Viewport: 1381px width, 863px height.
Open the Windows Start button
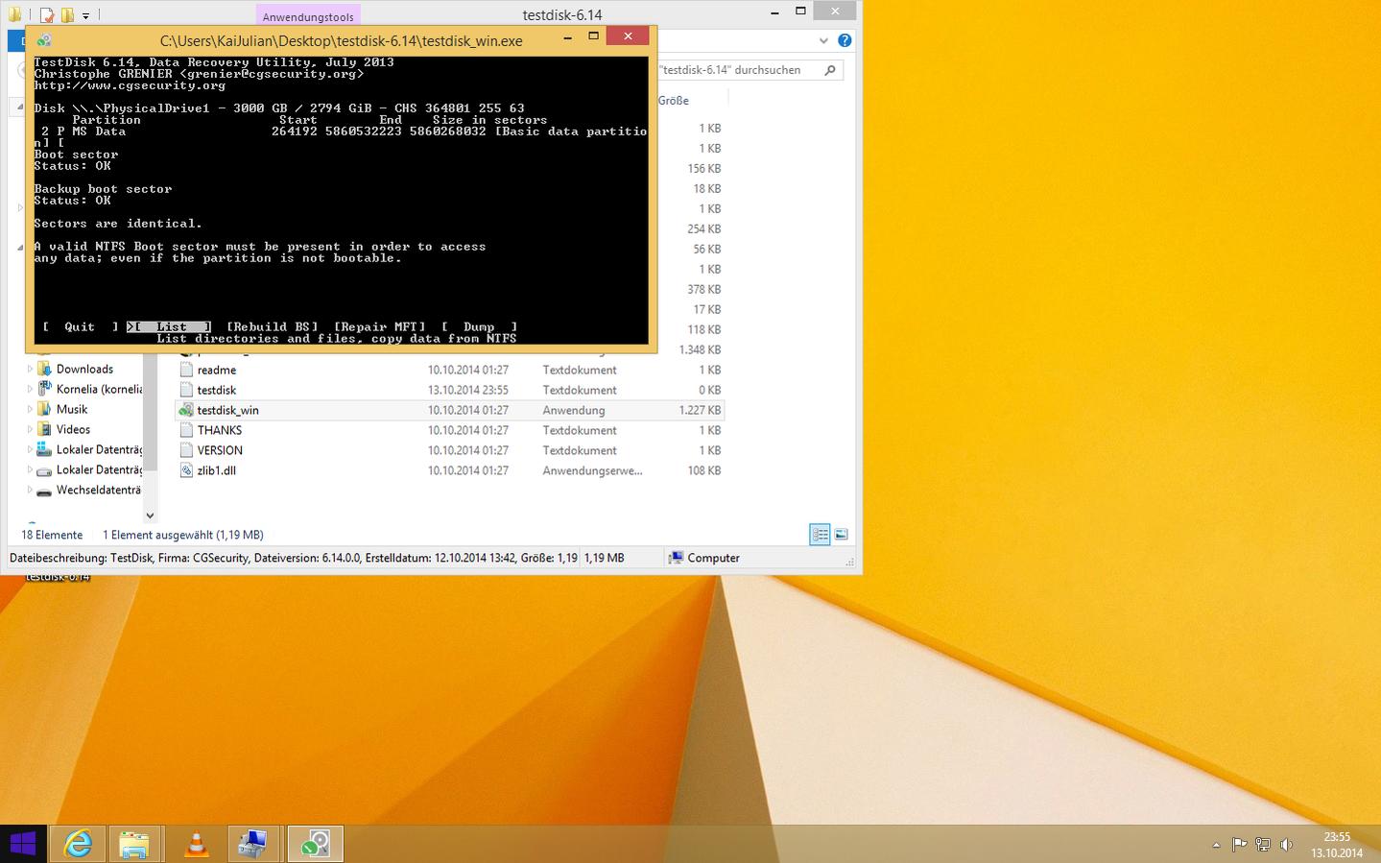[23, 844]
